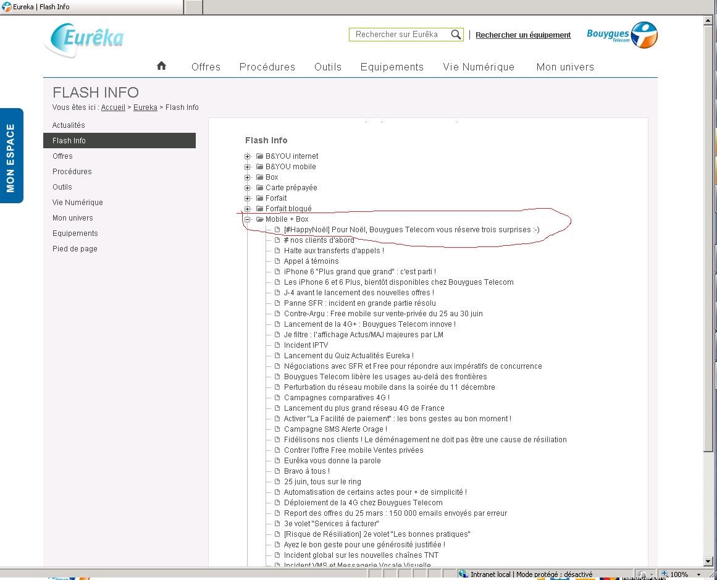This screenshot has width=717, height=580.
Task: Open the Outils top menu
Action: pyautogui.click(x=328, y=67)
